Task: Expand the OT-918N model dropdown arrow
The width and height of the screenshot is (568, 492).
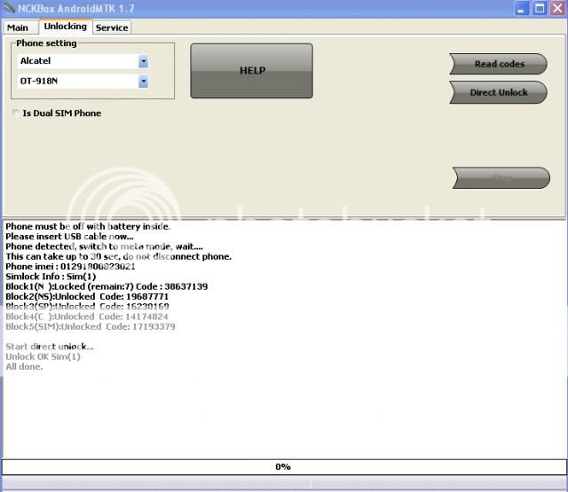Action: click(143, 82)
